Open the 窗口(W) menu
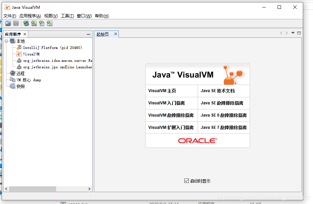 pos(84,16)
